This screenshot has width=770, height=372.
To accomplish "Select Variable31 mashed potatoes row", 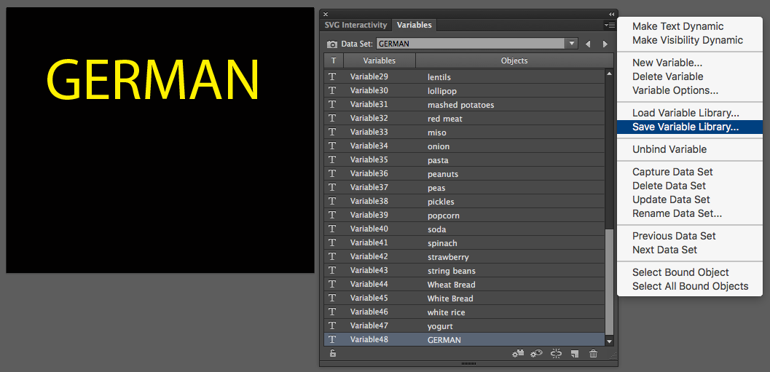I will (464, 105).
